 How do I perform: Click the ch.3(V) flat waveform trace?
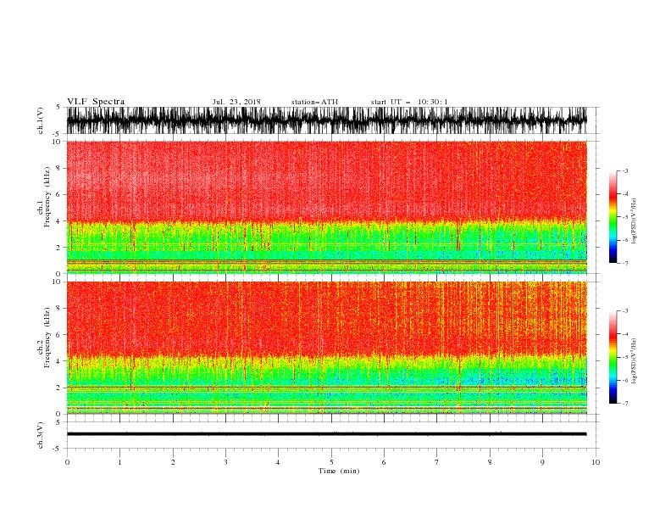pos(326,434)
